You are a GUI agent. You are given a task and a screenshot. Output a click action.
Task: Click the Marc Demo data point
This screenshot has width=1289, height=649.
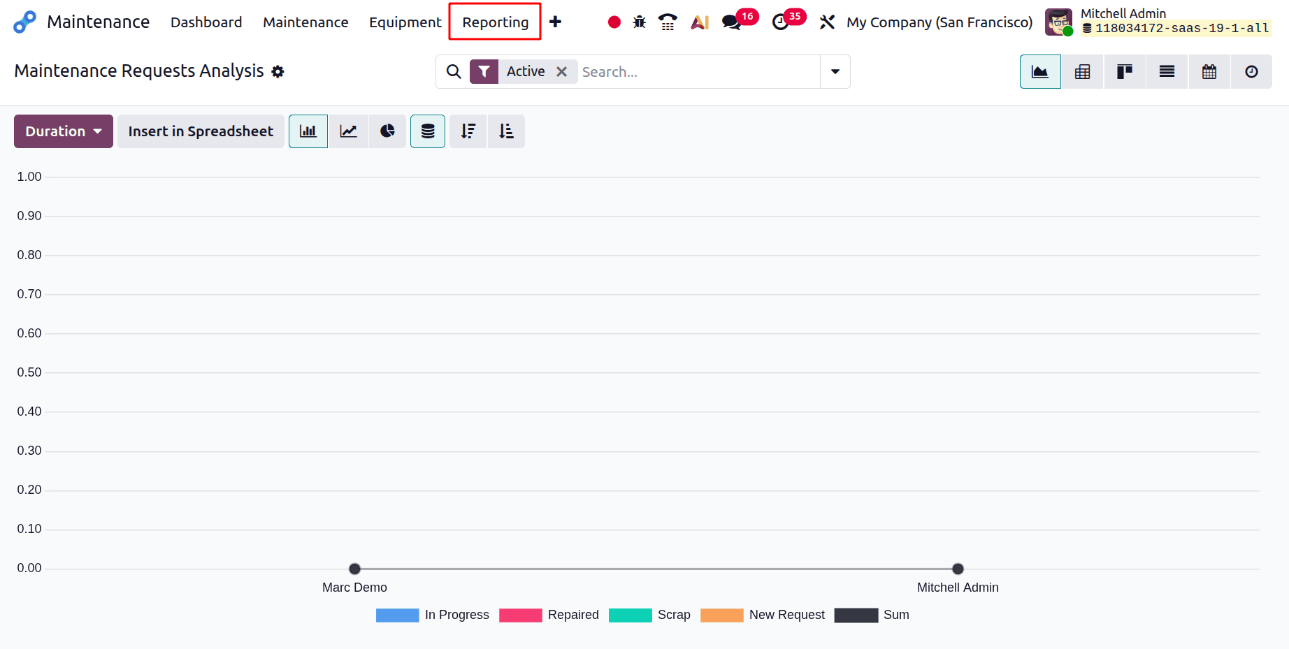tap(355, 569)
